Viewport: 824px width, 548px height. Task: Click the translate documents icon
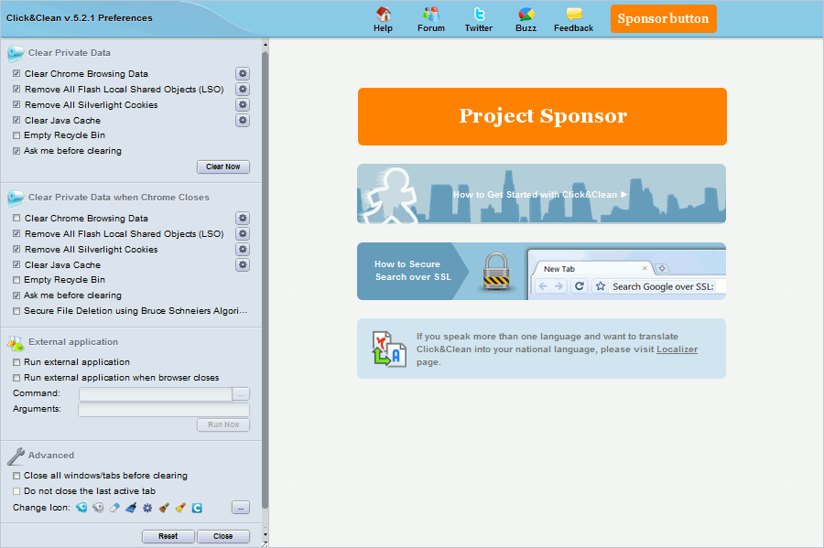pyautogui.click(x=389, y=349)
